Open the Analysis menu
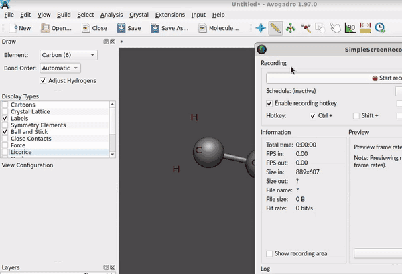402x274 pixels. click(x=111, y=15)
